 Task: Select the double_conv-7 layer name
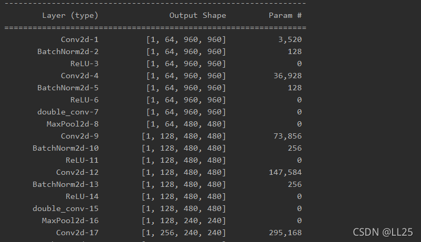coord(68,112)
